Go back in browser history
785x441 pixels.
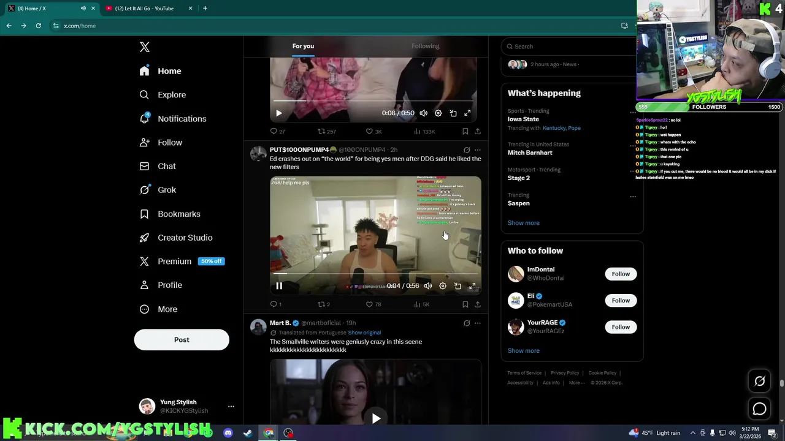[9, 26]
